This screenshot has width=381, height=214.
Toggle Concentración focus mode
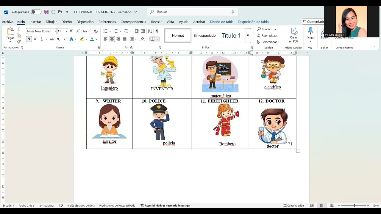point(293,205)
